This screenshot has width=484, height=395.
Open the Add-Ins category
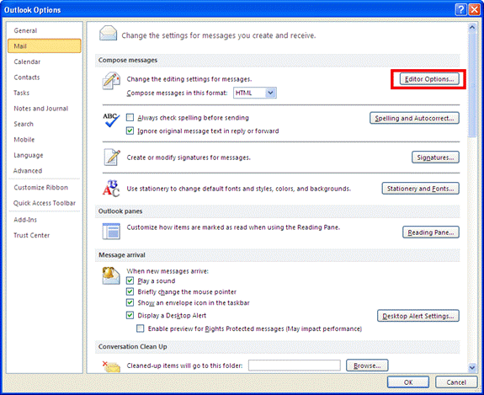45,220
